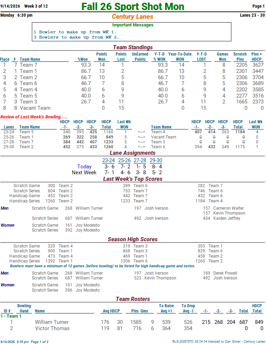Click Team 3's scratch pins value 1665
Viewport: 266px width, 344px height.
coord(242,102)
